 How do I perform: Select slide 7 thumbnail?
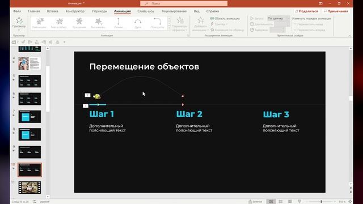[29, 117]
